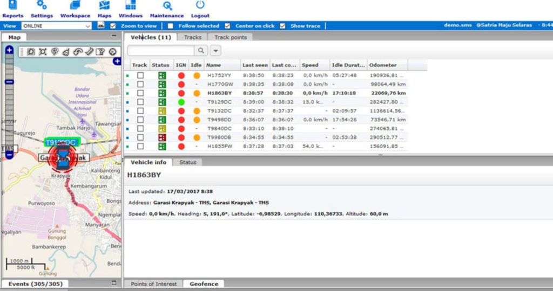Enable the Follow selected checkbox
This screenshot has height=291, width=553.
click(x=170, y=26)
